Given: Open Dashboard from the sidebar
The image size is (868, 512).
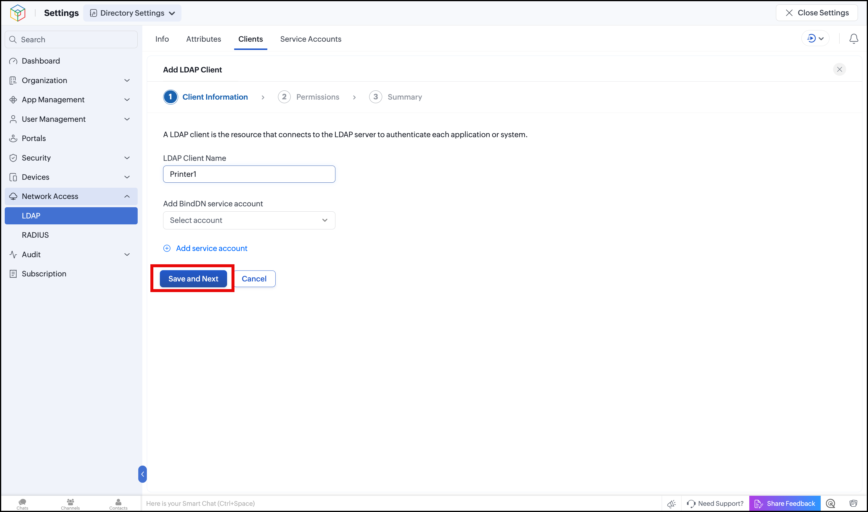Looking at the screenshot, I should pyautogui.click(x=41, y=61).
